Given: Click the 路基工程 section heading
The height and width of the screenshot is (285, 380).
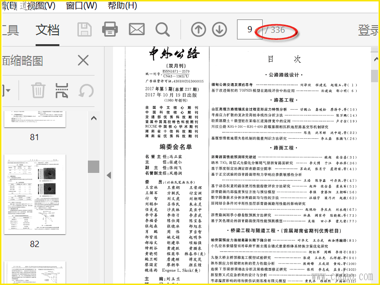Looking at the screenshot, I should (x=284, y=100).
